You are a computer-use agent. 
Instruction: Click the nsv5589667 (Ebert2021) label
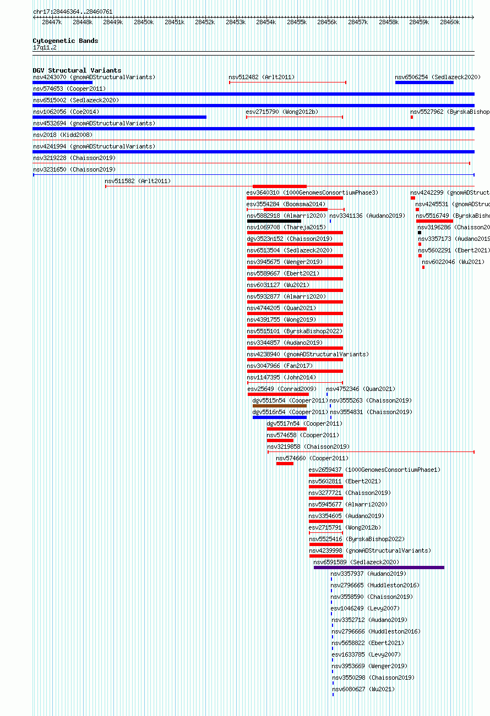(283, 273)
